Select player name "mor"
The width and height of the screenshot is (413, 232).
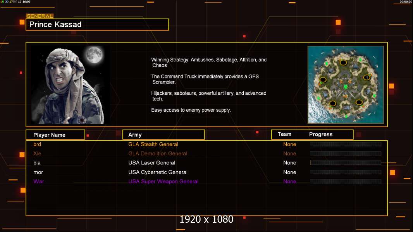[38, 172]
